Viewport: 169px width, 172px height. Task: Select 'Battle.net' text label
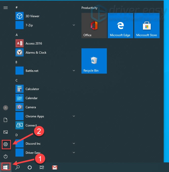32,71
